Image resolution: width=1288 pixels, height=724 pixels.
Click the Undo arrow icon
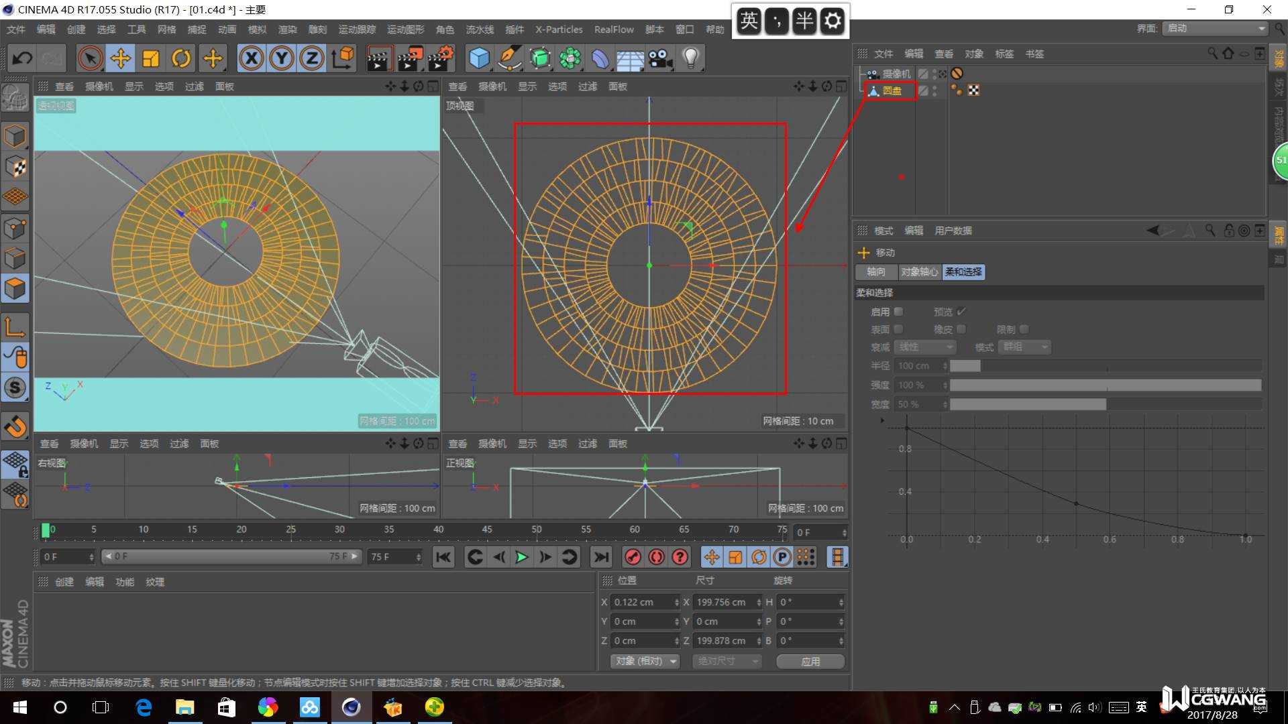22,58
